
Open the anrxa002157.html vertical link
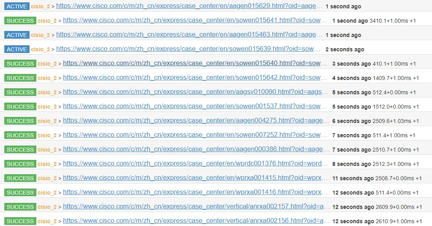tap(196, 206)
